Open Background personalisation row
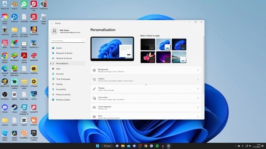This screenshot has width=266, height=149. point(146,70)
